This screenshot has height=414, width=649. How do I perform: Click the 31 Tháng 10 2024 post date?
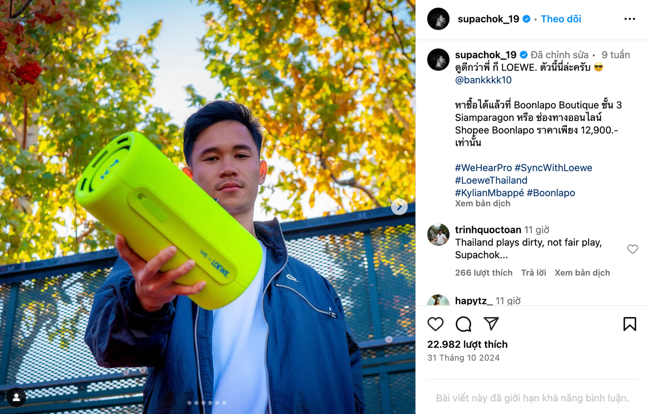coord(463,358)
